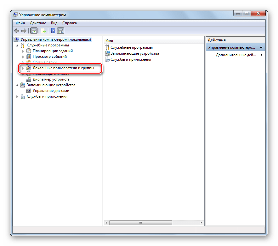Select Планировщик заданий in the tree
The width and height of the screenshot is (278, 246).
[53, 51]
